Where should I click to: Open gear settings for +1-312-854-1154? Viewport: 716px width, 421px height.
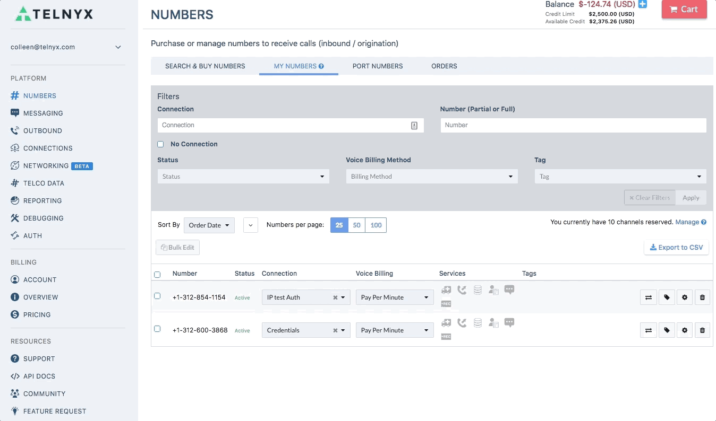pyautogui.click(x=685, y=297)
